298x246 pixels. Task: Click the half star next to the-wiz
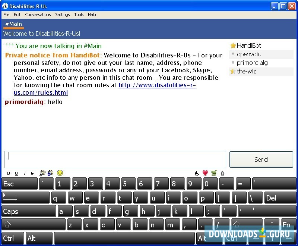233,71
